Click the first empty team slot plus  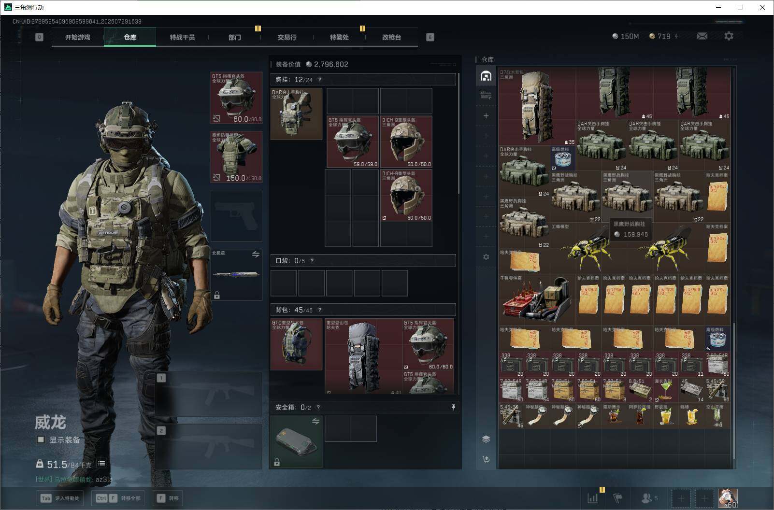[681, 498]
